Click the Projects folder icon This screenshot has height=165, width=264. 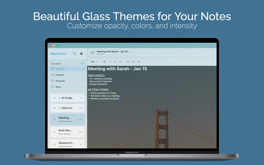point(52,75)
